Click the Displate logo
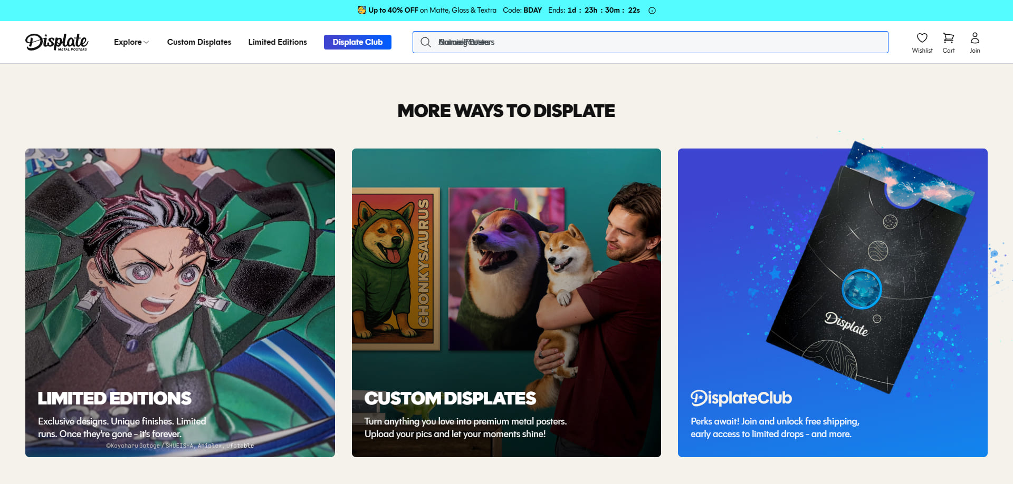The width and height of the screenshot is (1013, 484). 56,42
